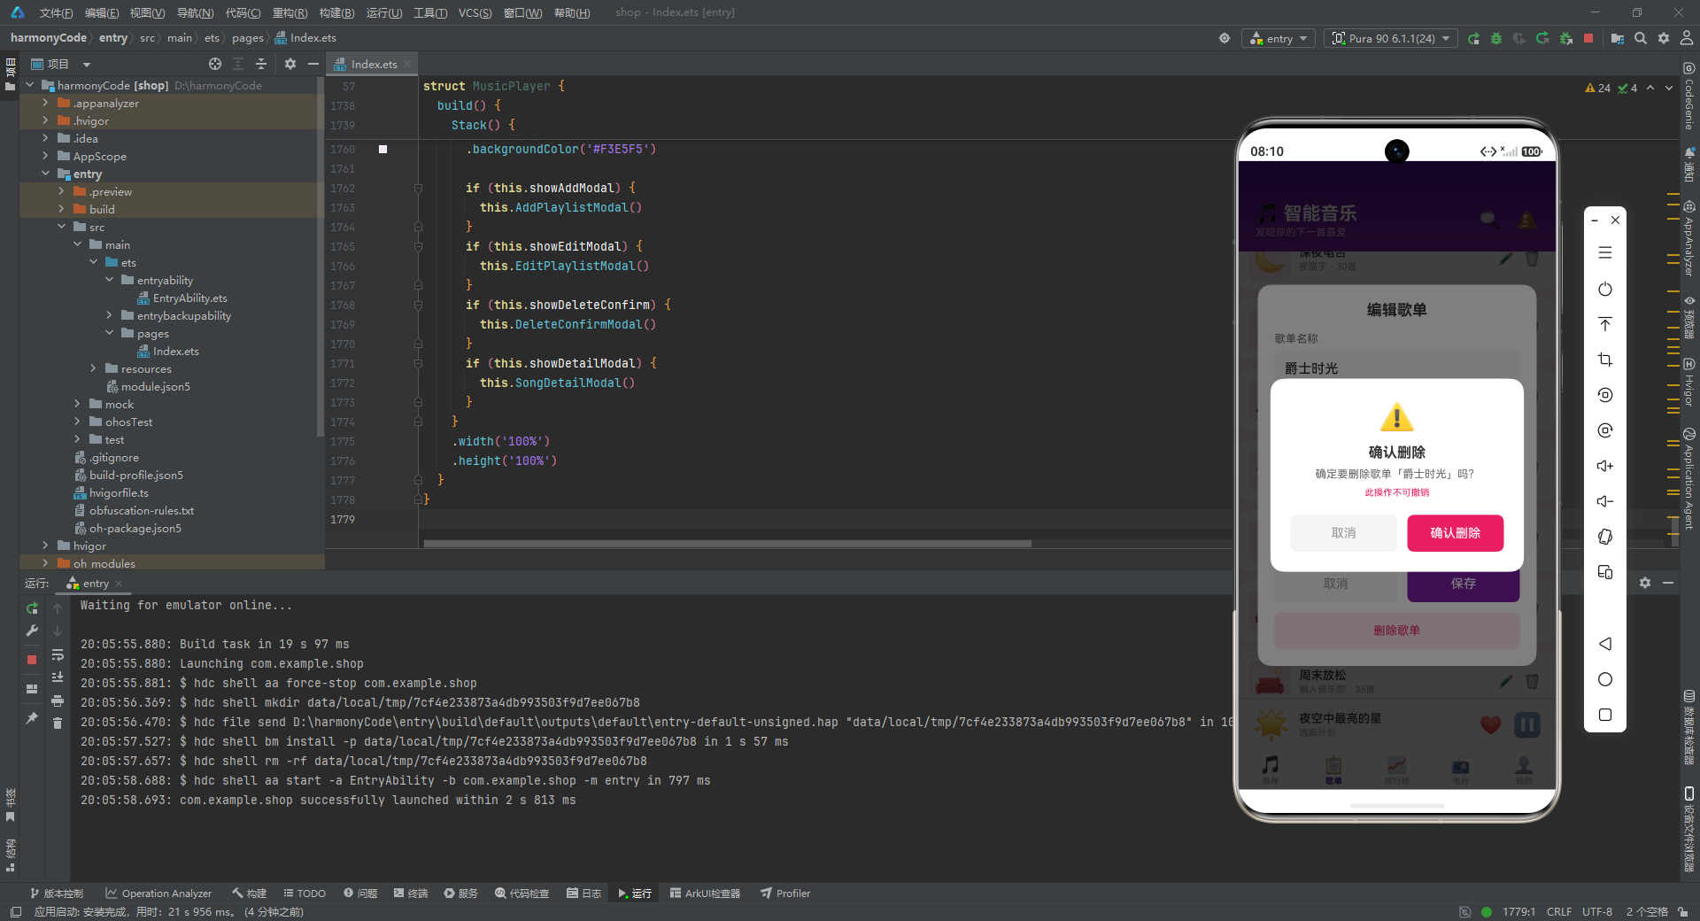
Task: Switch to the Profiler tab
Action: pos(785,894)
